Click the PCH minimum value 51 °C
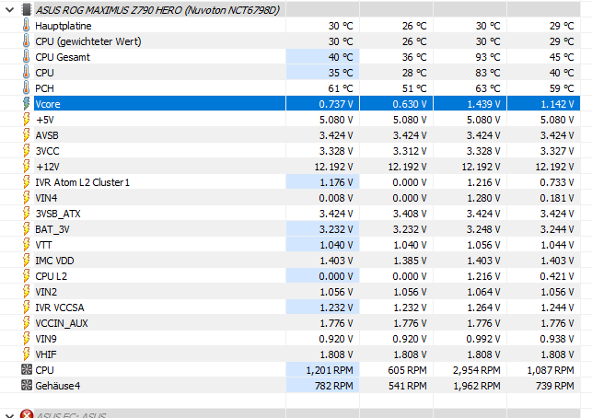Viewport: 592px width, 418px height. 414,88
